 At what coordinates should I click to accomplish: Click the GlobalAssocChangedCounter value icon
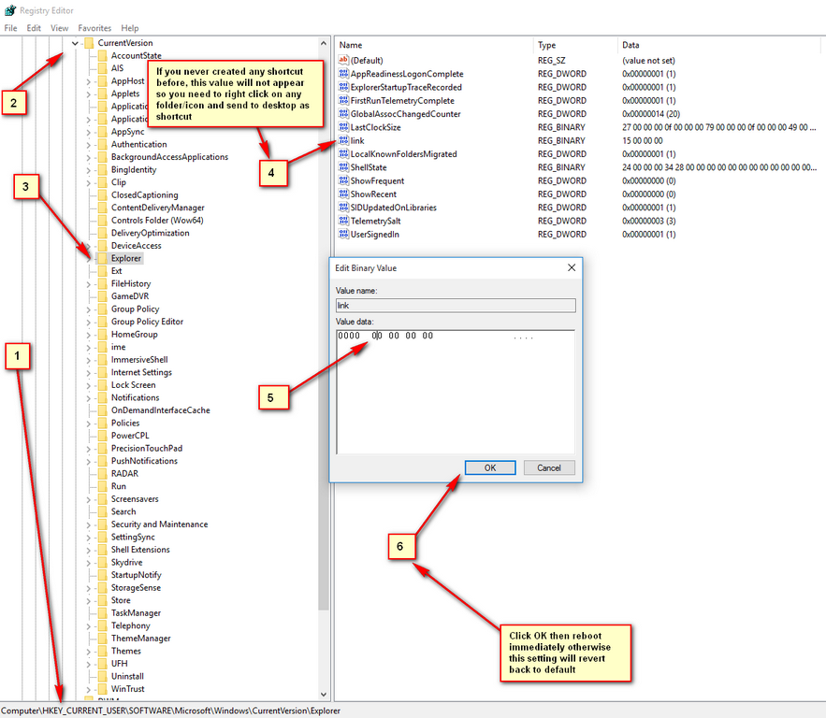(x=344, y=114)
